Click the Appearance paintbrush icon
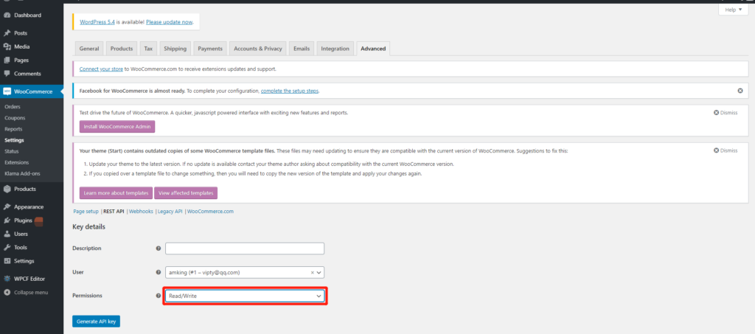The width and height of the screenshot is (755, 334). [7, 207]
